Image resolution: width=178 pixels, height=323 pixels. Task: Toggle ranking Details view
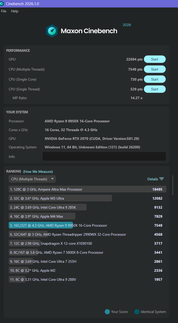(153, 179)
